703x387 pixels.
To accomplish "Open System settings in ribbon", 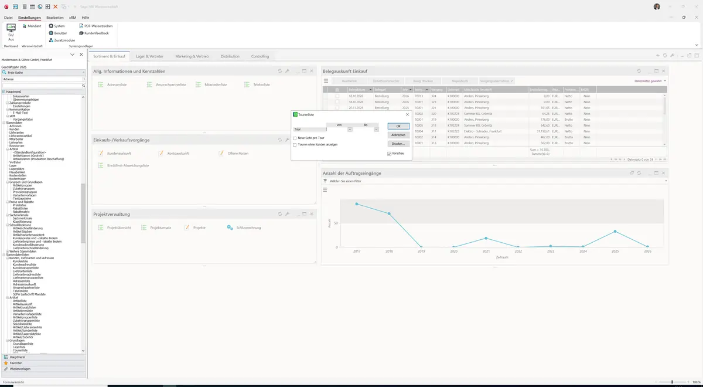I will point(57,26).
